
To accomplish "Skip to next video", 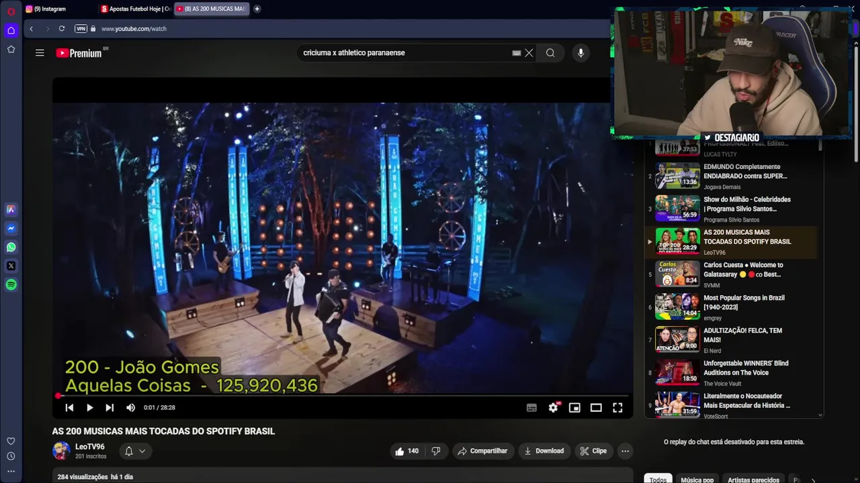I will tap(110, 407).
